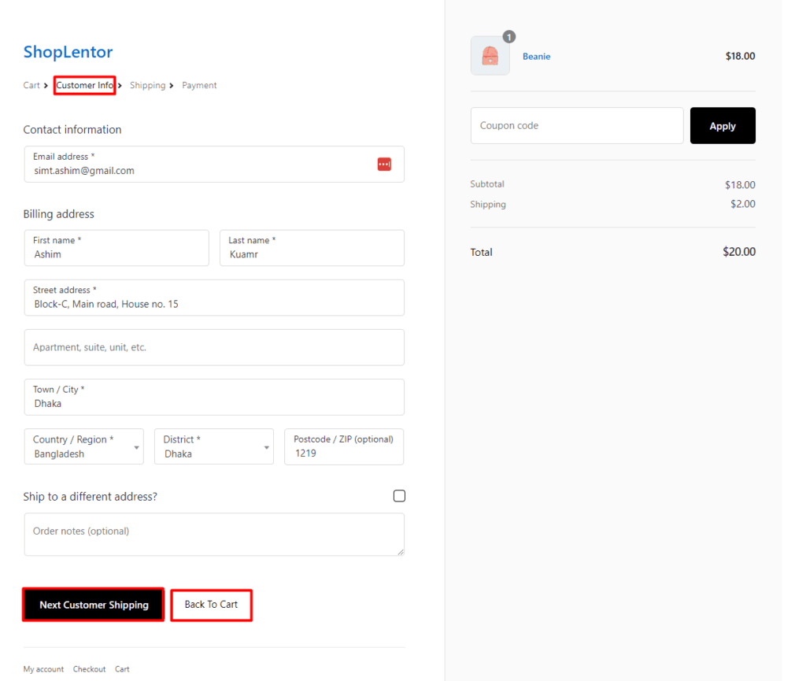Focus the Coupon code input field

click(576, 126)
